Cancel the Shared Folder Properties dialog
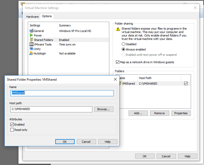The width and height of the screenshot is (204, 165). [x=86, y=141]
